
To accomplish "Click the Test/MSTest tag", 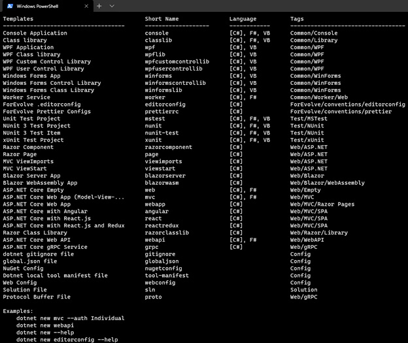I will 309,119.
